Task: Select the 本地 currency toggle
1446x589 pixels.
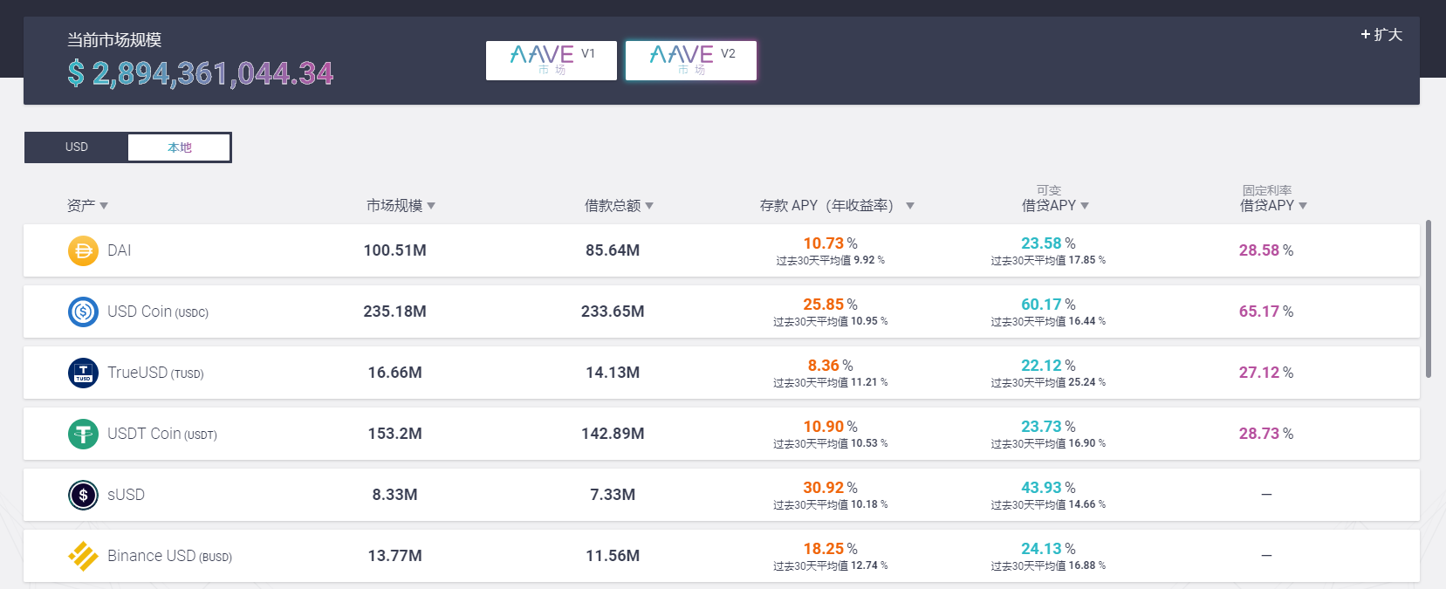Action: (180, 147)
